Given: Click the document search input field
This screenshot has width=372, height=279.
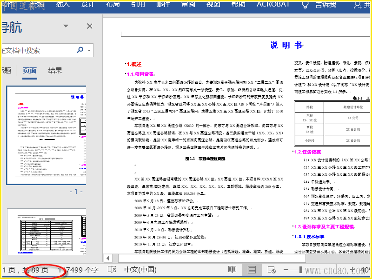Looking at the screenshot, I should coord(38,50).
